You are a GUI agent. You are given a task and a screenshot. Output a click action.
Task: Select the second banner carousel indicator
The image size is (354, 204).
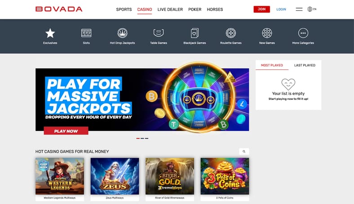click(142, 139)
